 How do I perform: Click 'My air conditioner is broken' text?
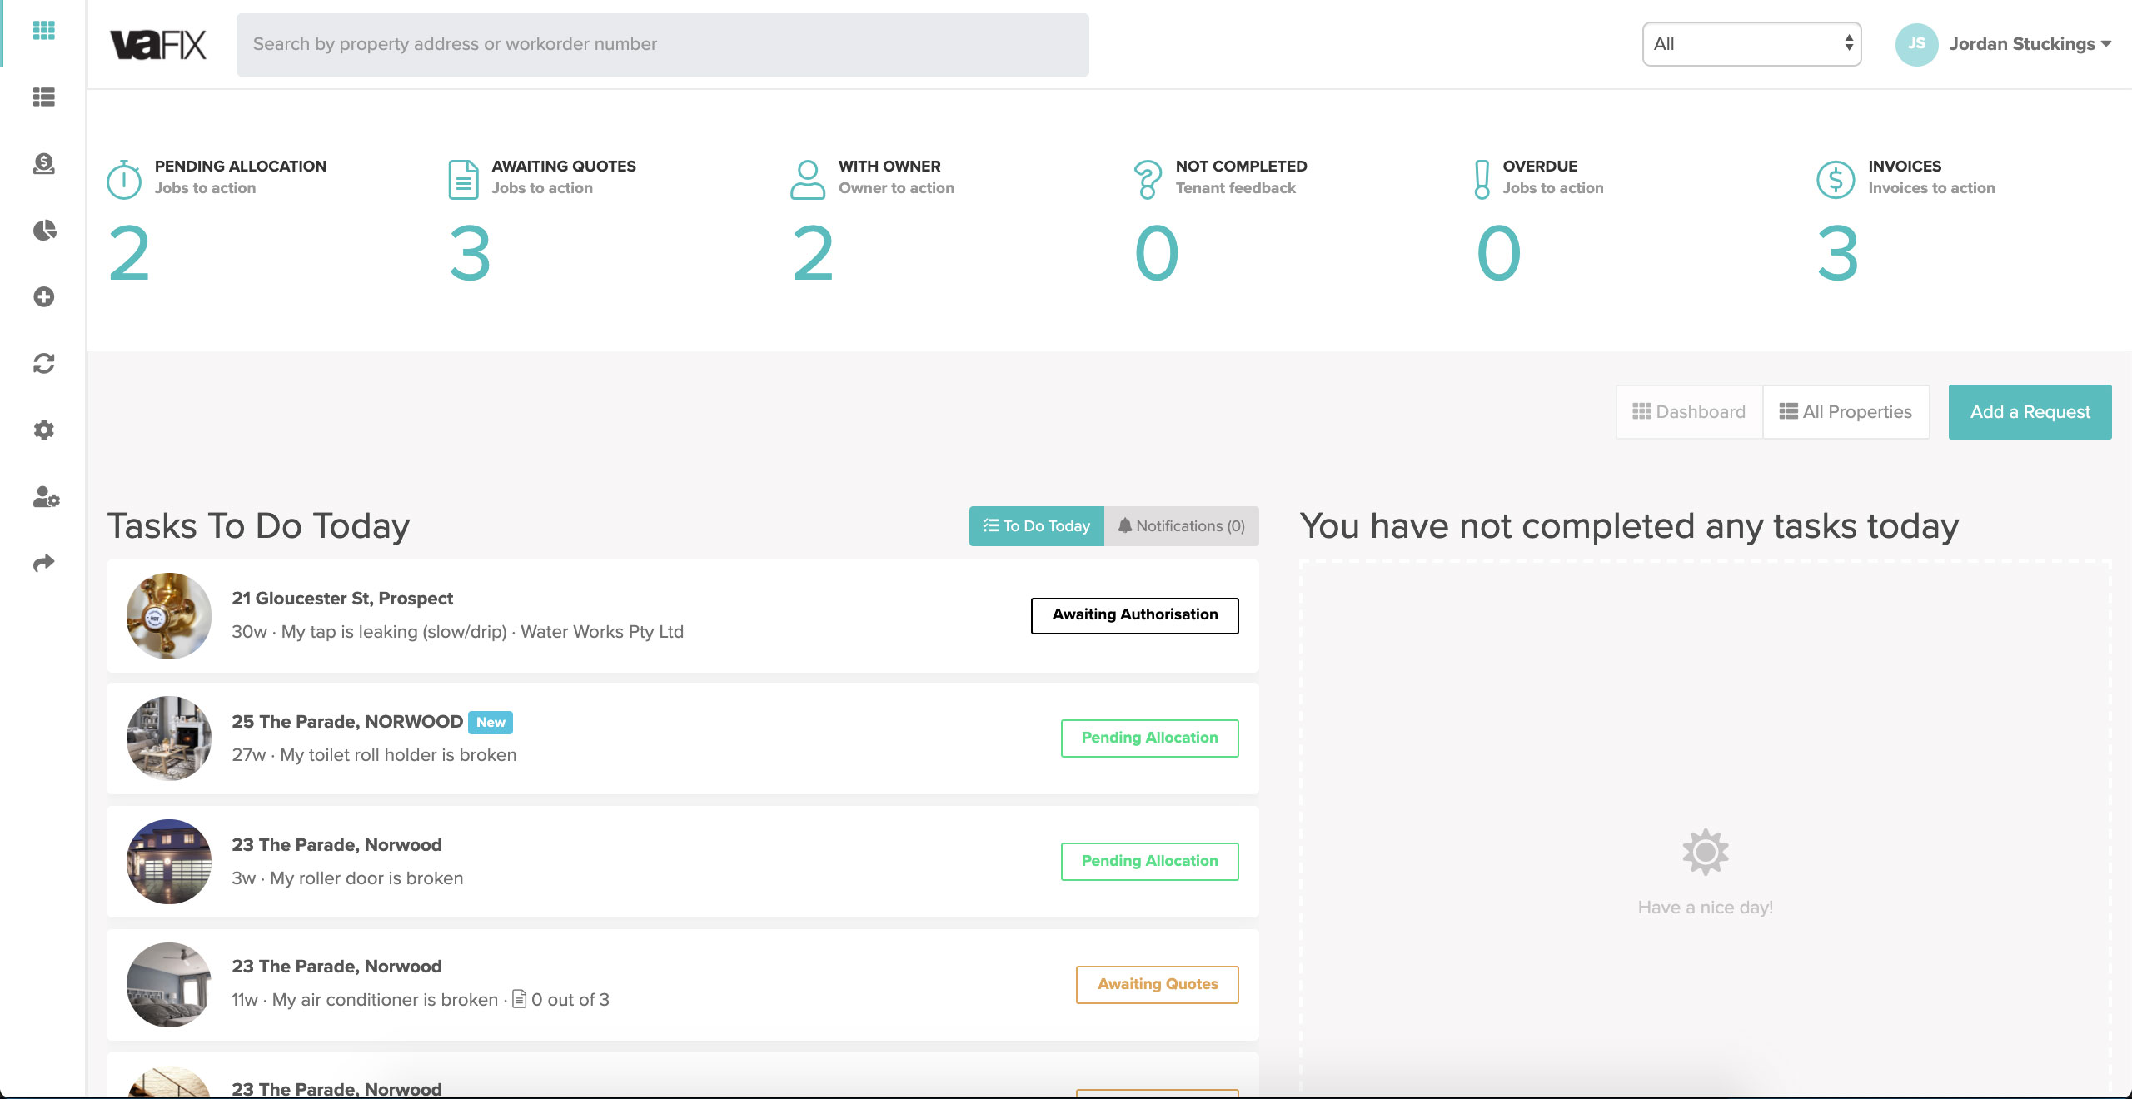coord(385,1000)
